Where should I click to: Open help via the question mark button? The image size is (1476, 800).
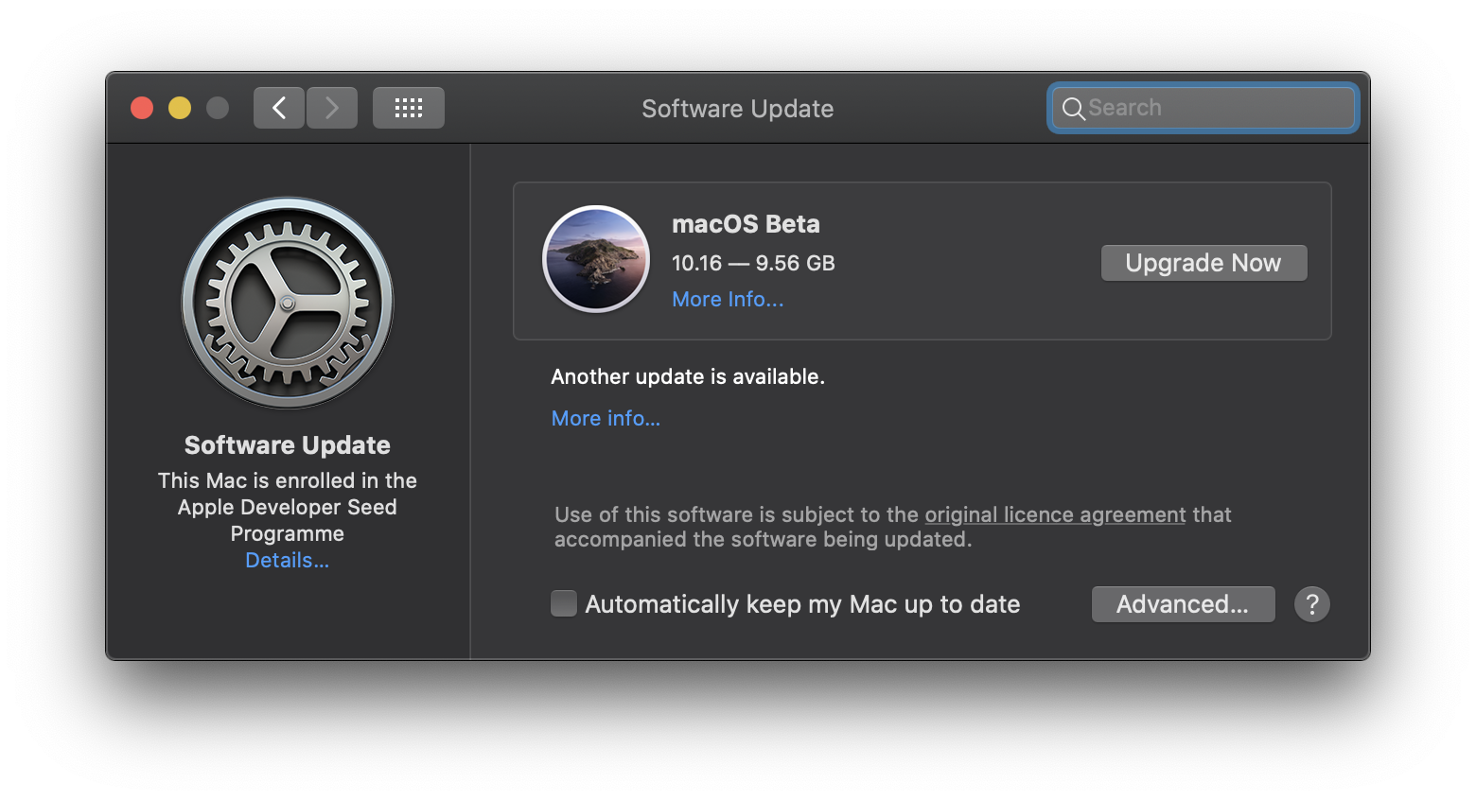[1312, 603]
